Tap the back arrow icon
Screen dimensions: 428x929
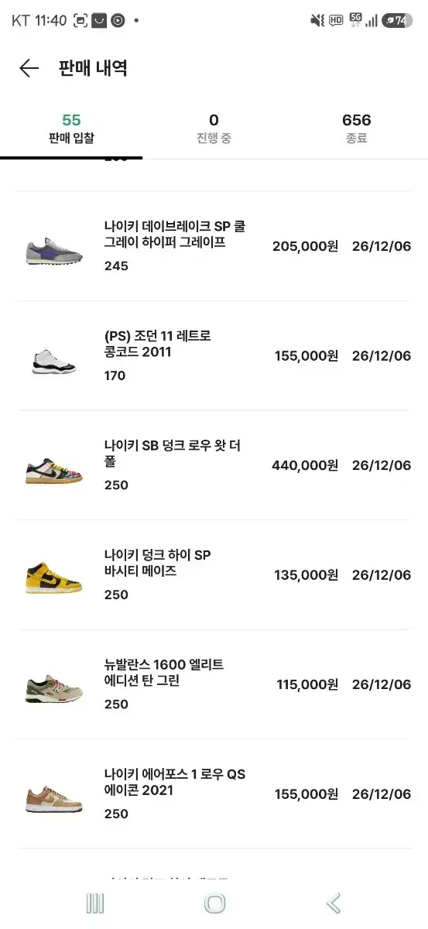[x=29, y=68]
